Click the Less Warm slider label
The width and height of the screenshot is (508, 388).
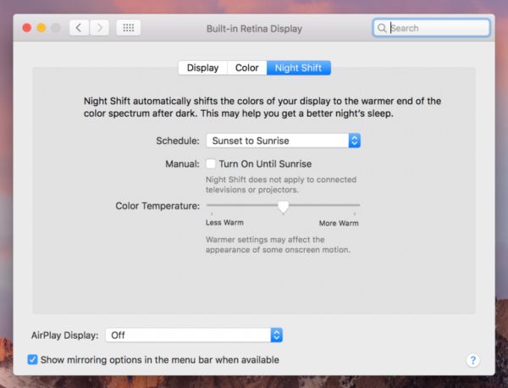224,223
